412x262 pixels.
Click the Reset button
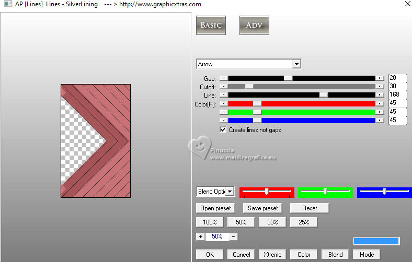point(310,208)
